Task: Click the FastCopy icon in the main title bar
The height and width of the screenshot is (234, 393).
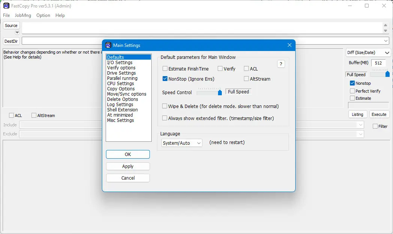Action: pos(6,6)
